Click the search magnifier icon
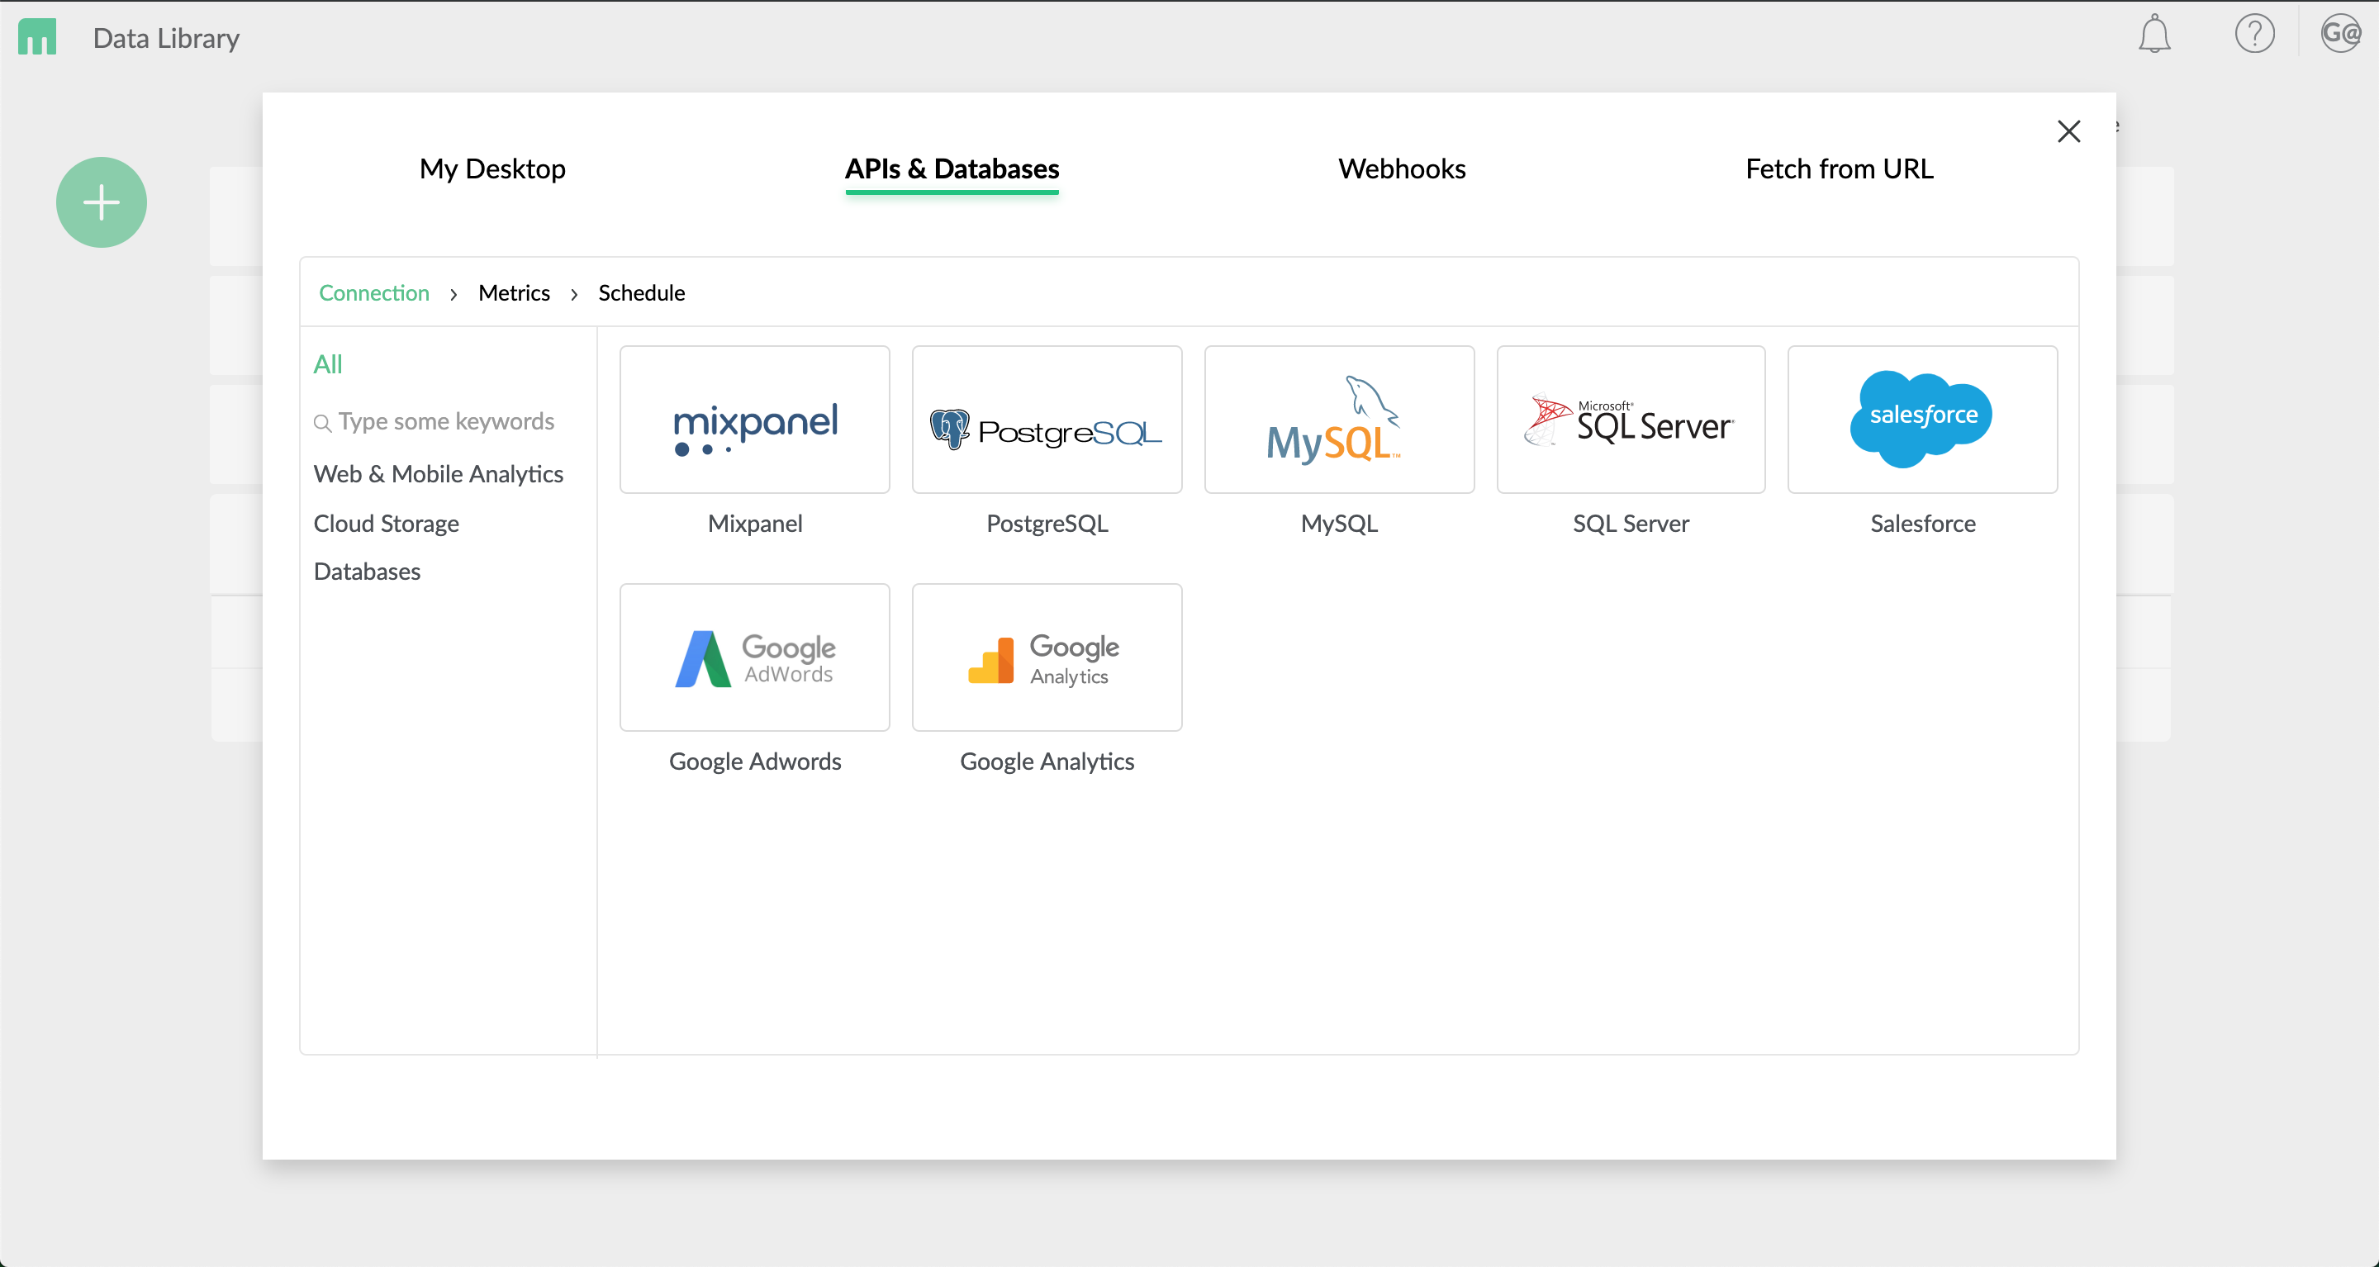The height and width of the screenshot is (1267, 2379). (322, 423)
